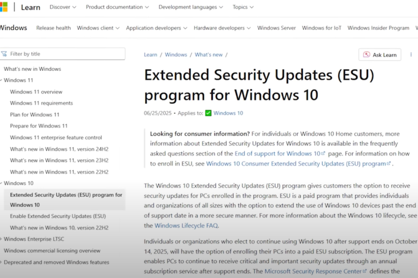
Task: Click the green Windows 10 applies-to checkmark icon
Action: click(x=208, y=113)
